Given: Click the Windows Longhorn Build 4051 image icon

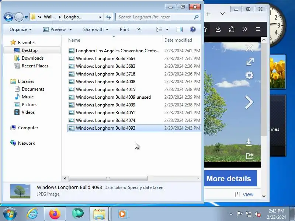Looking at the screenshot, I should click(x=71, y=113).
